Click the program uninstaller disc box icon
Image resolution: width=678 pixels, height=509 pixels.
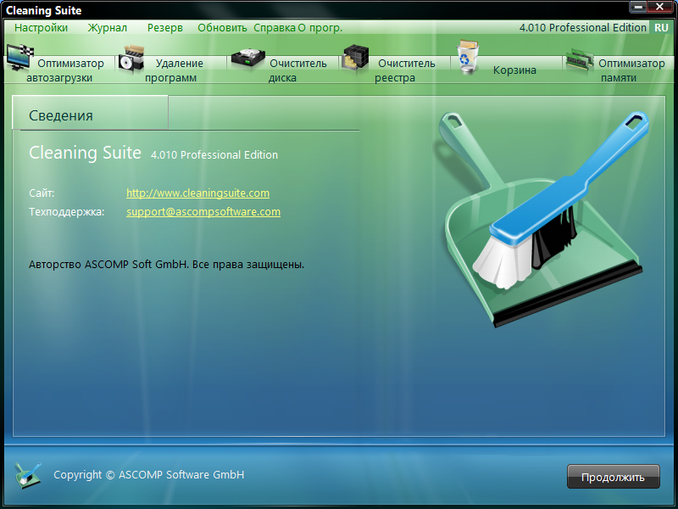[131, 59]
